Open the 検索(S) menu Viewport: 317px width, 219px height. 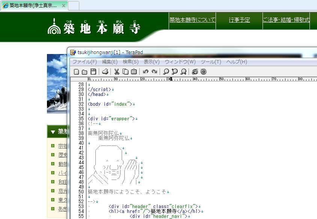[131, 62]
